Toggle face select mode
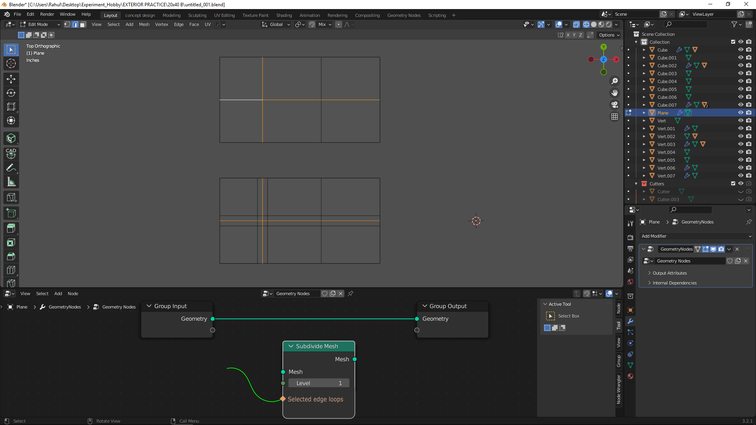The height and width of the screenshot is (425, 756). click(x=83, y=24)
